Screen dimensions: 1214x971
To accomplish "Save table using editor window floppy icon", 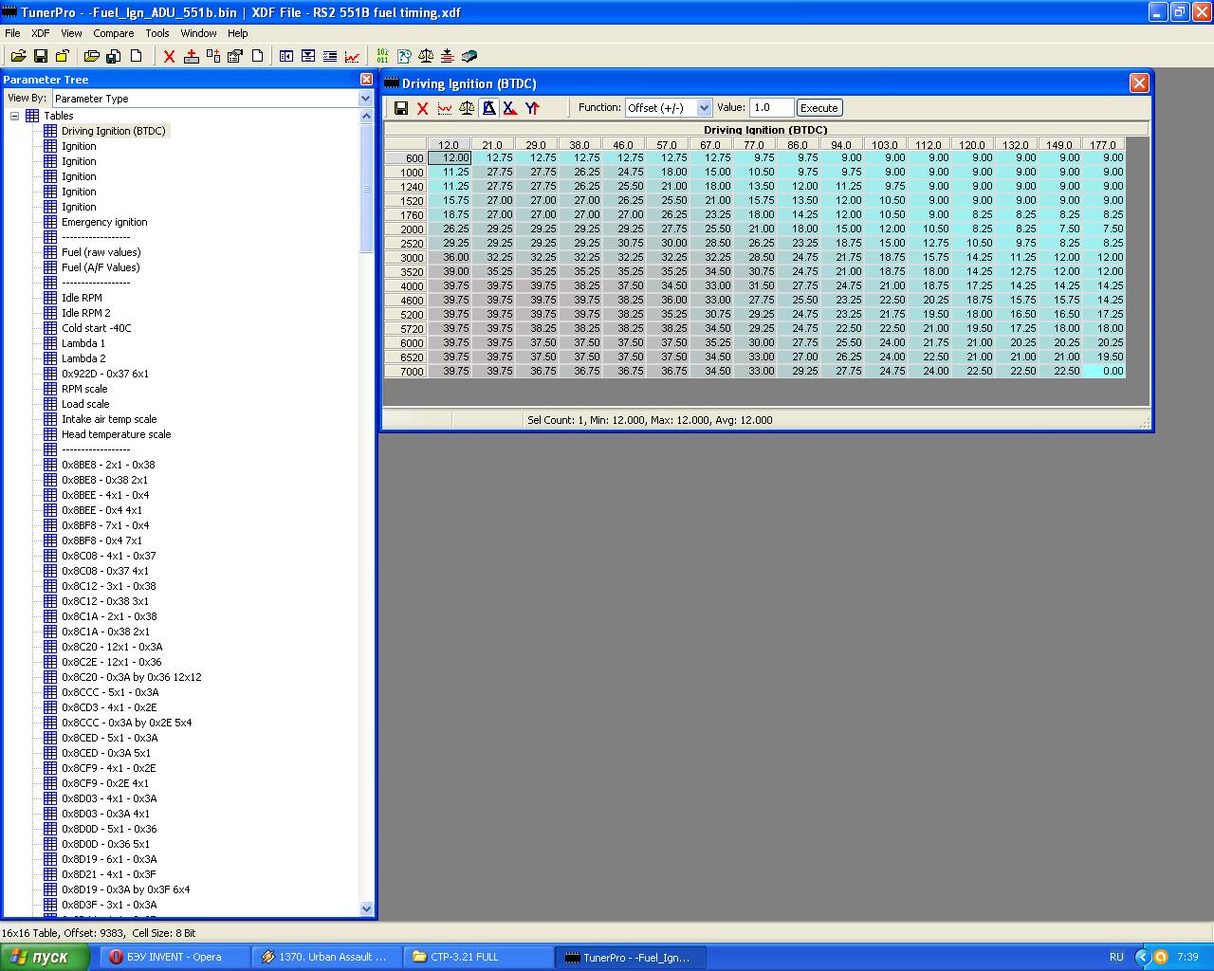I will (x=400, y=108).
